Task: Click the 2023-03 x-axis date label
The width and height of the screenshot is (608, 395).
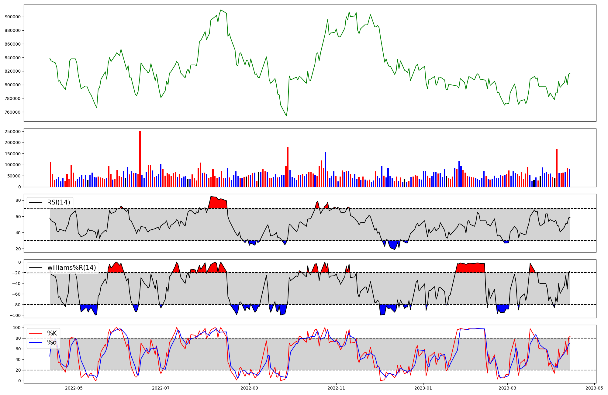Action: (x=507, y=388)
